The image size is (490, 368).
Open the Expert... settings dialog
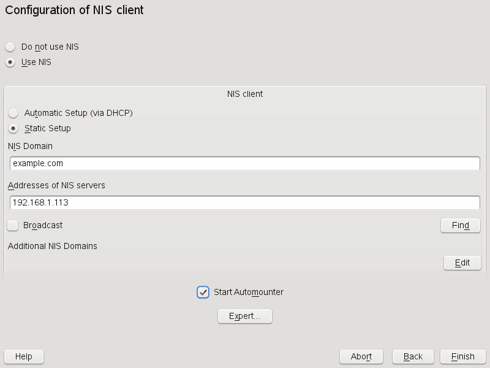pyautogui.click(x=245, y=316)
